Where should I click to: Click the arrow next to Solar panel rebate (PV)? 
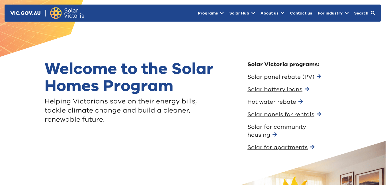pyautogui.click(x=319, y=76)
